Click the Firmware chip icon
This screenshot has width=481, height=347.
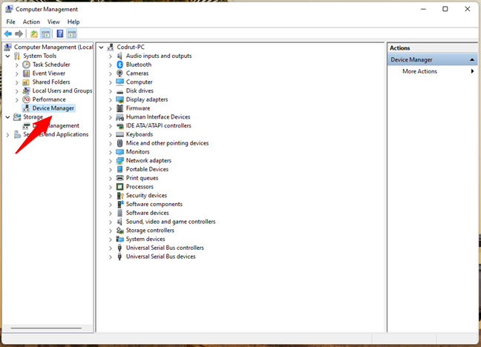[x=120, y=108]
